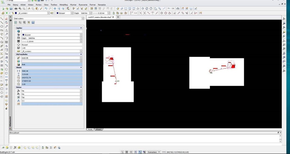This screenshot has height=154, width=290.
Task: Toggle Entity snap in status bar
Action: pos(140,152)
